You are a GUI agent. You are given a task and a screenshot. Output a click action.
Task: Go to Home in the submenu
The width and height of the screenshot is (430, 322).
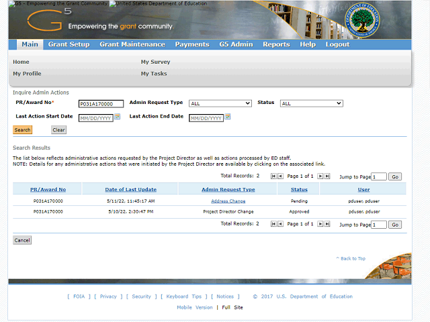point(21,62)
